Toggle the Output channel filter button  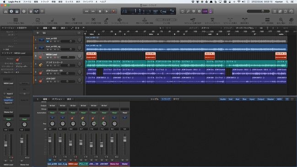(x=261, y=99)
